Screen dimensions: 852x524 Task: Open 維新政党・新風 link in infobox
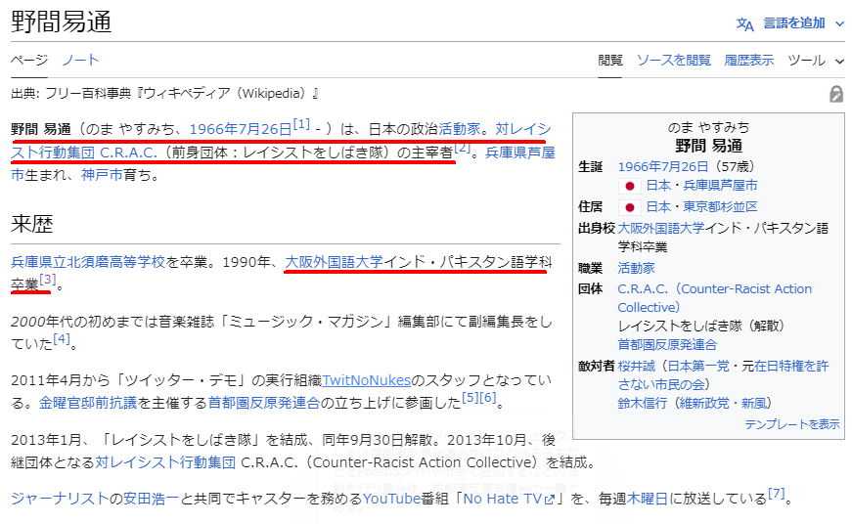point(723,404)
